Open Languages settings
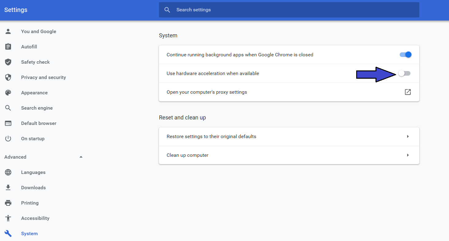The image size is (449, 241). coord(33,172)
